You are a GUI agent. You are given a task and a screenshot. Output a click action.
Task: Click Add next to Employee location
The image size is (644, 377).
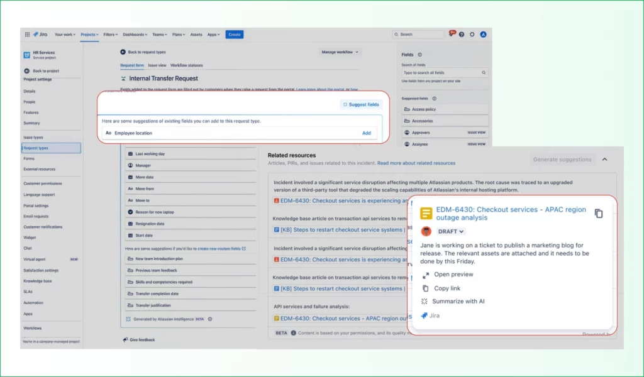point(367,133)
